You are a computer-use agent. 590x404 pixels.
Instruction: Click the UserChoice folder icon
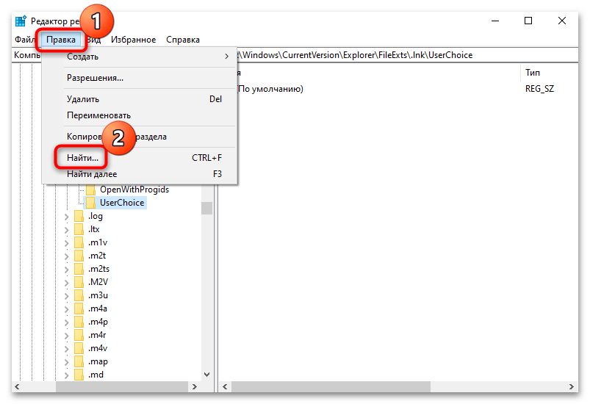point(91,203)
